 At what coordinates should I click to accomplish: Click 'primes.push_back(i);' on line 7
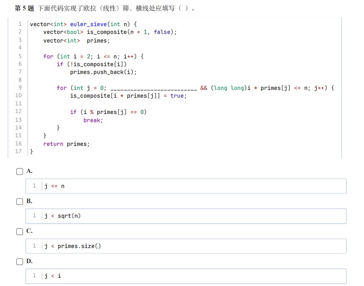coord(103,72)
